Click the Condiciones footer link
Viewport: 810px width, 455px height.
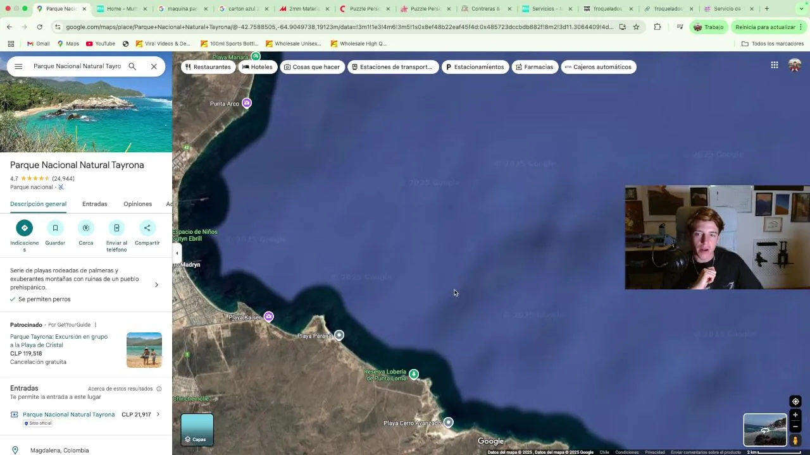coord(626,452)
